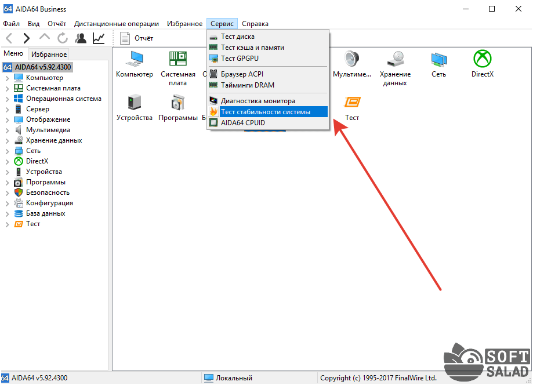Click the Отображение monitor icon in tree
The image size is (533, 385).
point(19,119)
